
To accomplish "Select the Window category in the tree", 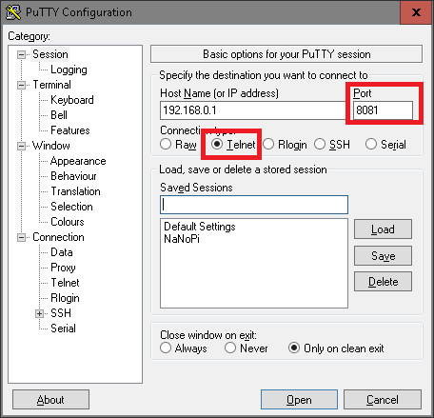I will coord(51,146).
